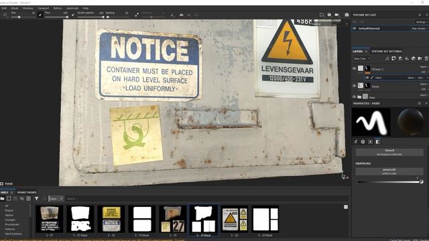Image resolution: width=429 pixels, height=241 pixels.
Task: Open the Main shader dropdown
Action: tap(419, 28)
